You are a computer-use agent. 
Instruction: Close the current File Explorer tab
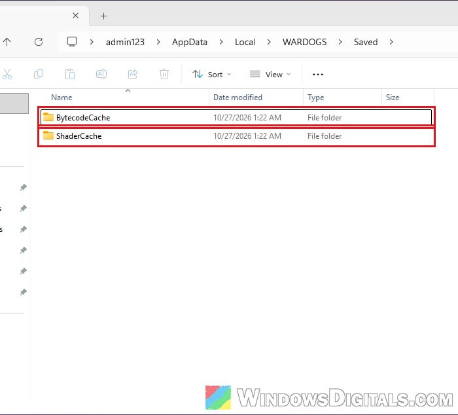coord(75,16)
